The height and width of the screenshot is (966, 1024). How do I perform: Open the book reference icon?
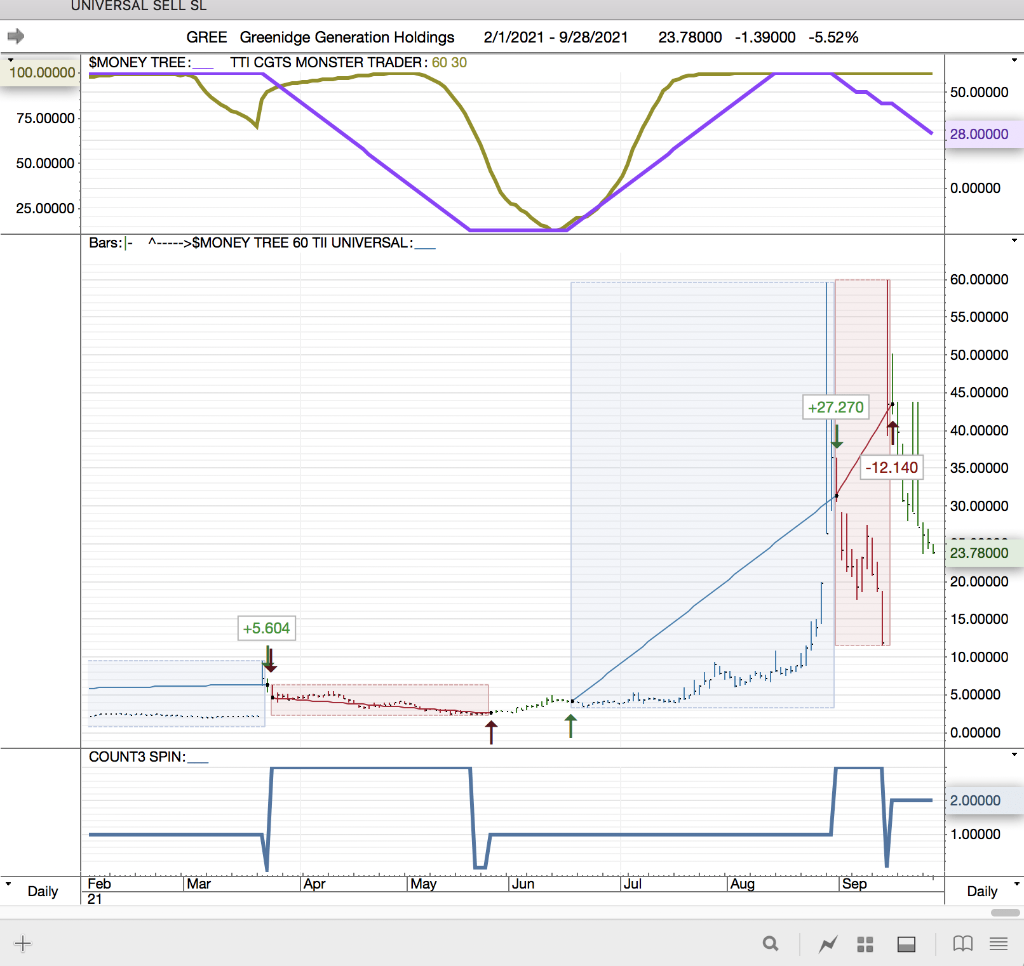tap(962, 944)
